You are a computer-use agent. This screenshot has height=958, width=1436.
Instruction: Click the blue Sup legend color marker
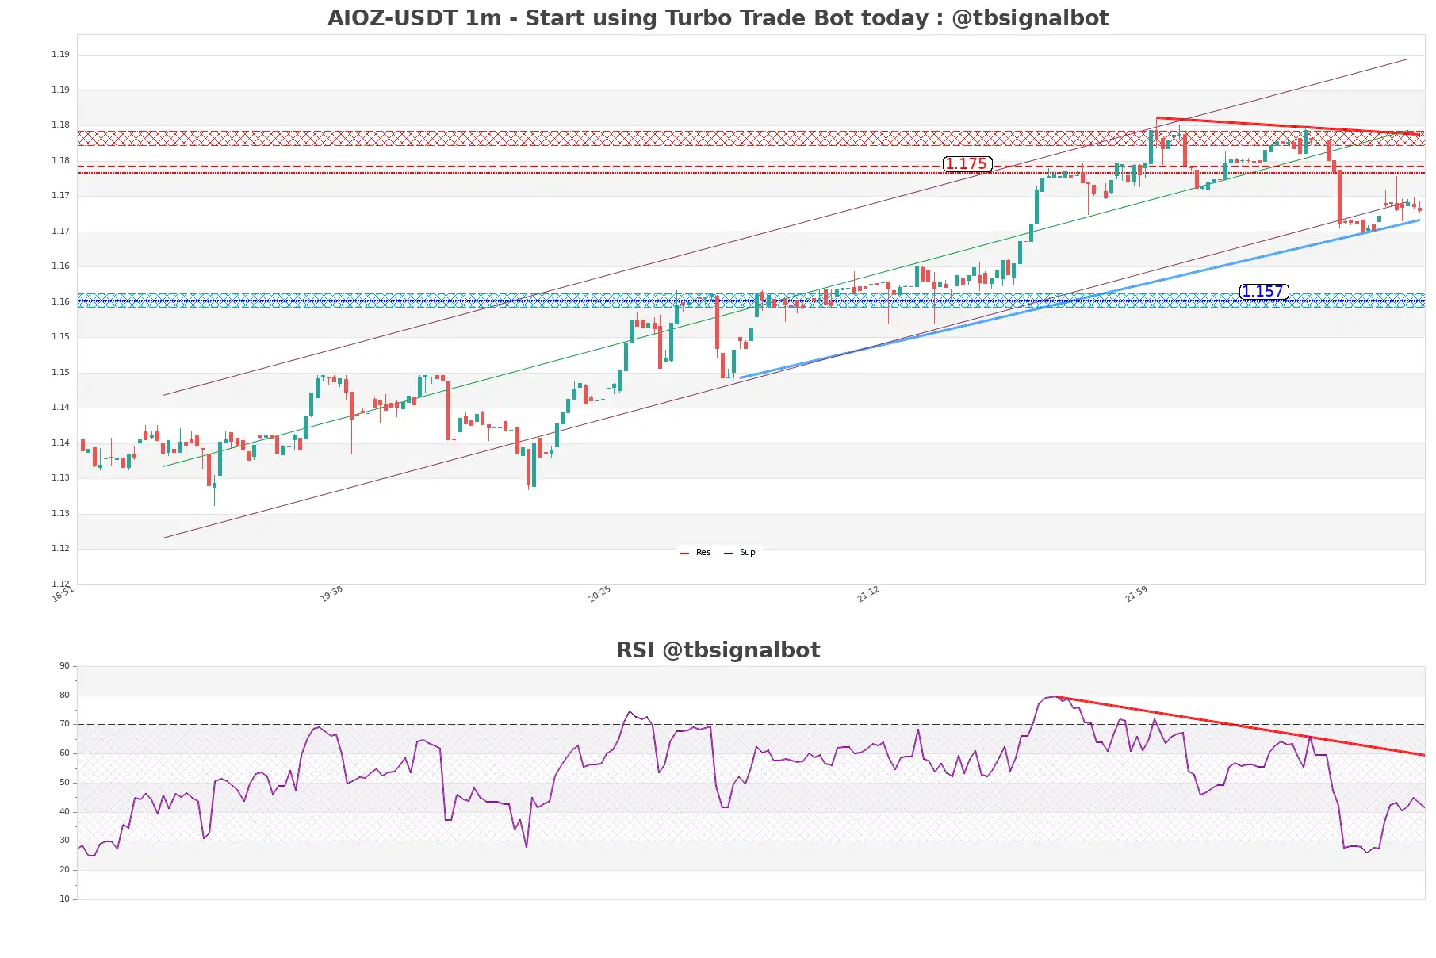tap(728, 554)
